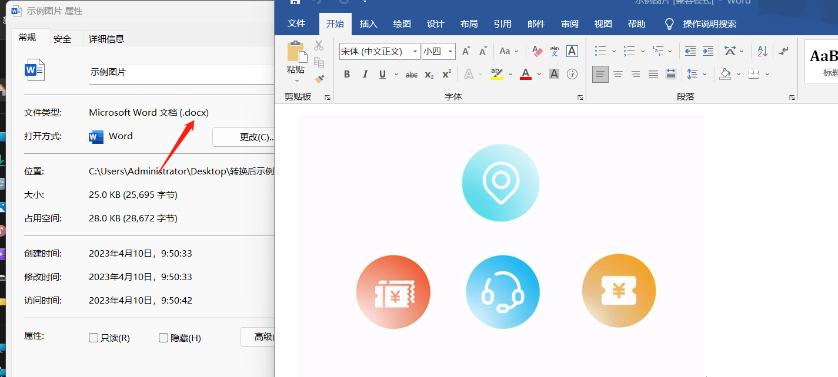The height and width of the screenshot is (377, 838).
Task: Click the Cut scissors icon
Action: coord(318,45)
